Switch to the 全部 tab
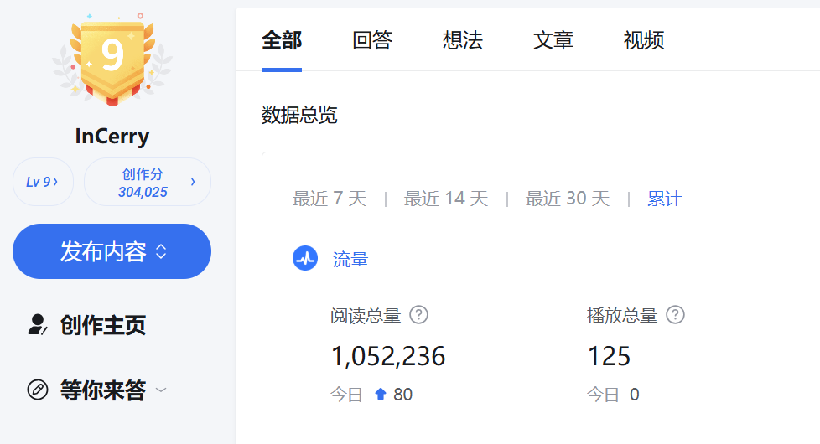820x444 pixels. coord(282,41)
